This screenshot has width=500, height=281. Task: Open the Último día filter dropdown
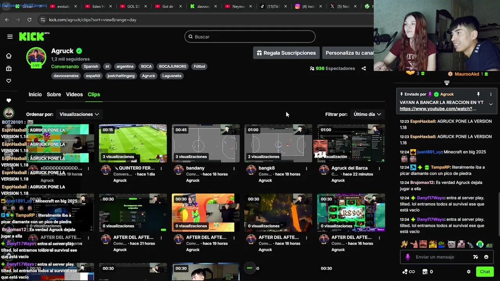coord(367,114)
